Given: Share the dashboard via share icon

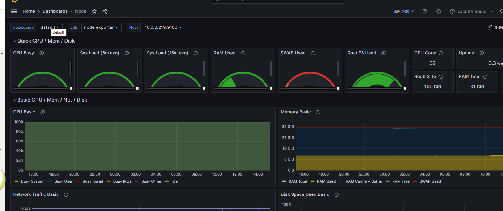Looking at the screenshot, I should point(105,11).
